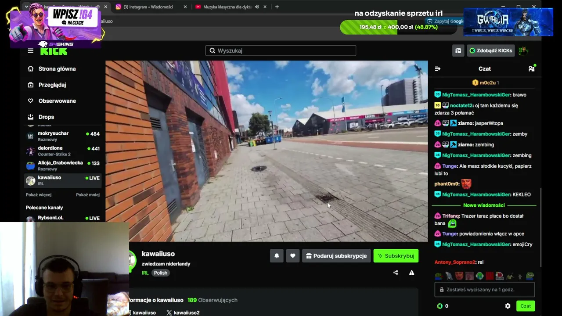Click the green Czat send button
562x316 pixels.
[526, 306]
